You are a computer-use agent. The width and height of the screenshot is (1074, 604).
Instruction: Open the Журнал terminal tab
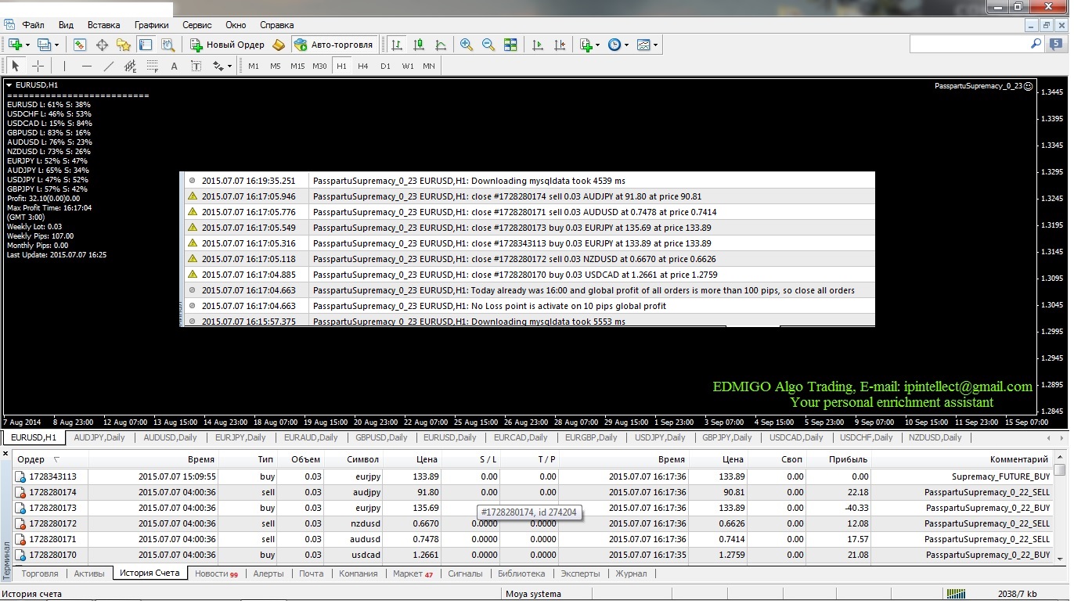(x=631, y=573)
